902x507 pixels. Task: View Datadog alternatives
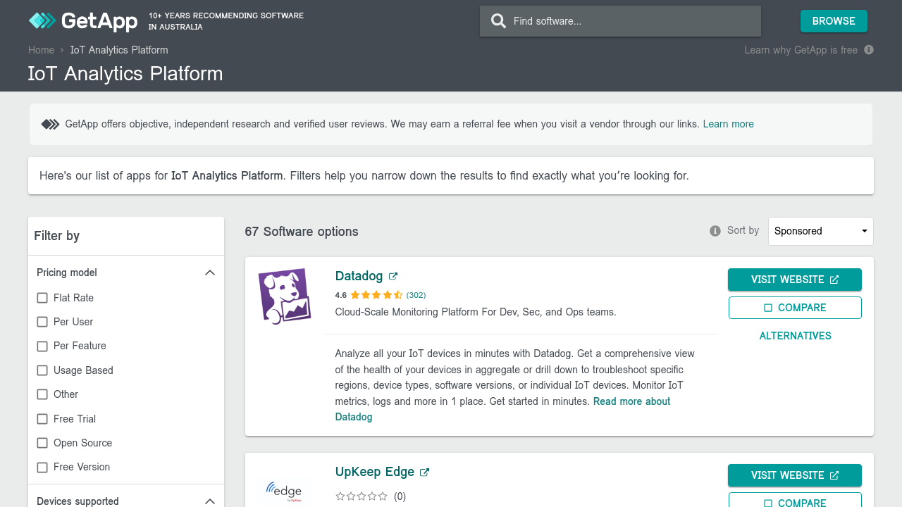(x=795, y=336)
